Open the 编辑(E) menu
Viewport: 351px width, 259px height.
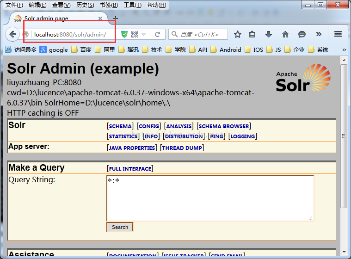point(37,5)
